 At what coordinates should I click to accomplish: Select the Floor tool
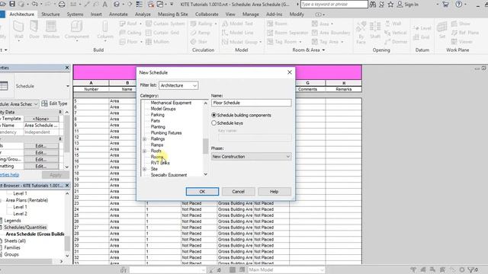[x=130, y=42]
